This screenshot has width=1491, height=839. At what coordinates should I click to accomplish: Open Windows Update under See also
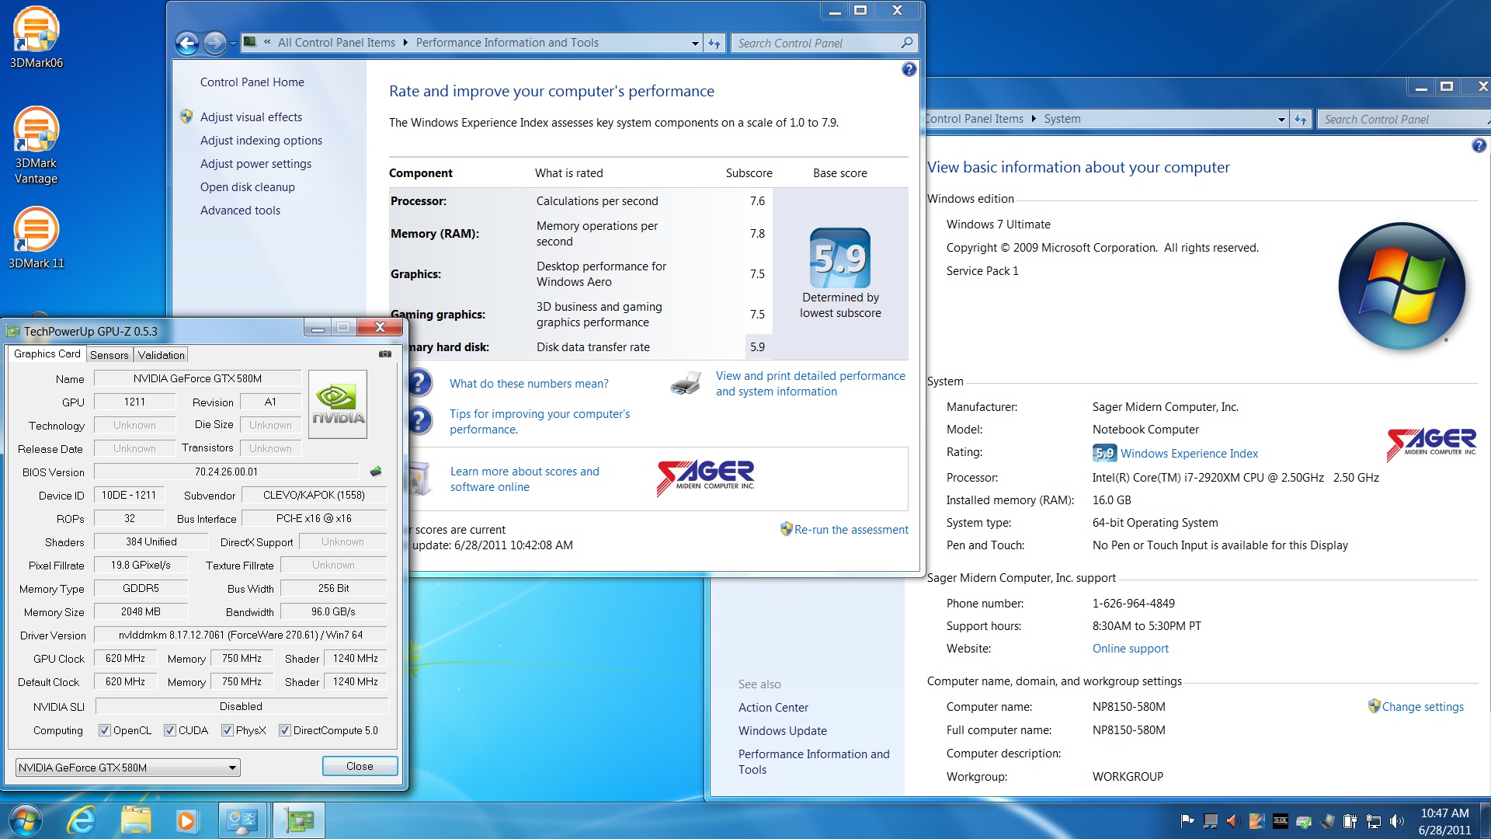tap(783, 731)
